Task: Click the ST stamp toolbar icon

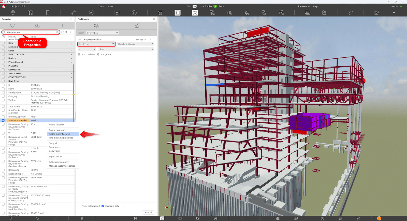Action: pyautogui.click(x=134, y=13)
